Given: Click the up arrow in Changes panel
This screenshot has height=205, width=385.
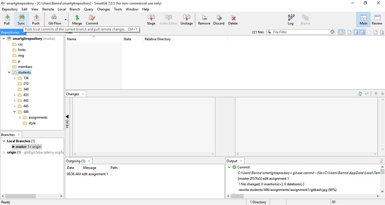Looking at the screenshot, I should (x=376, y=94).
